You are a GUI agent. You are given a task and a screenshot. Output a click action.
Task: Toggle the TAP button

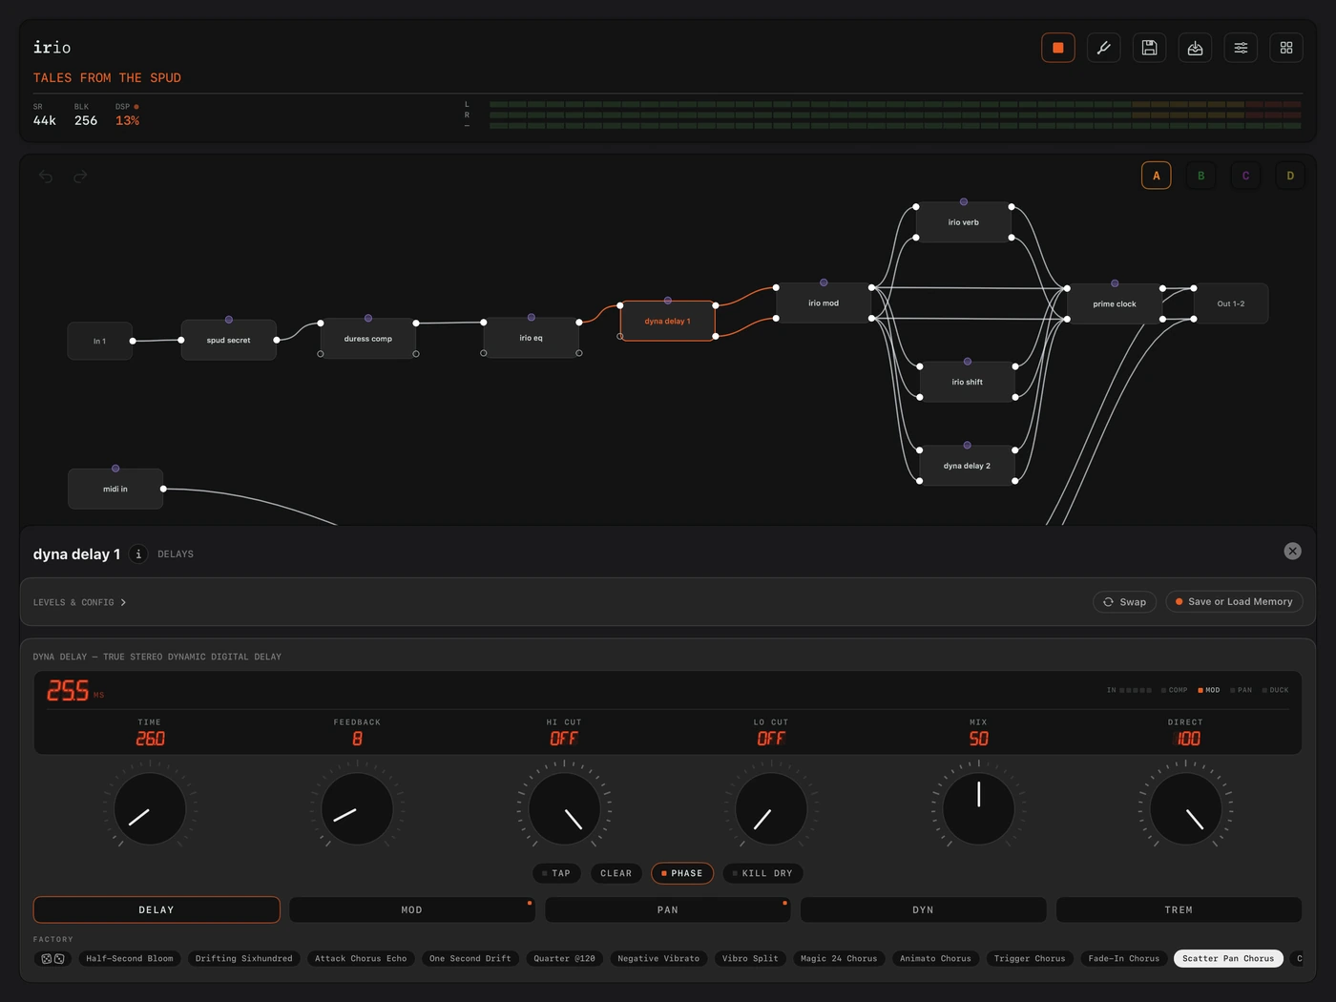click(556, 873)
